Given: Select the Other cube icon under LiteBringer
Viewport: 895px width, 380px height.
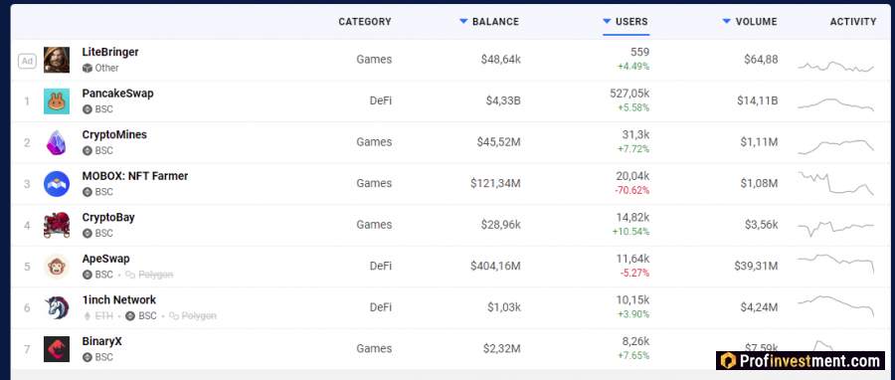Looking at the screenshot, I should [x=88, y=68].
